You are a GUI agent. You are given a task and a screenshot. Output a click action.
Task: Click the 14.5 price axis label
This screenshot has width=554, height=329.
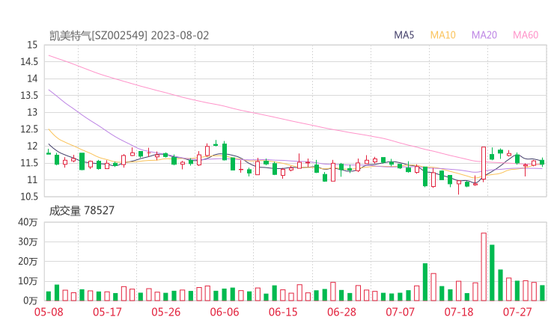click(29, 62)
